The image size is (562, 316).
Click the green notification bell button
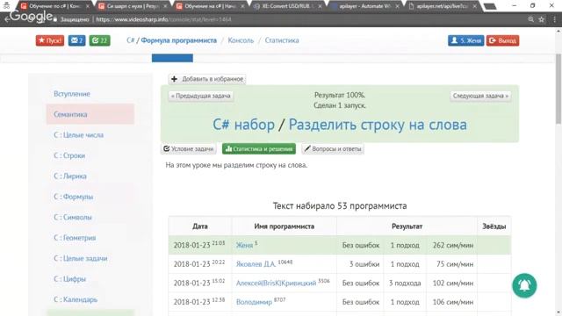[524, 285]
